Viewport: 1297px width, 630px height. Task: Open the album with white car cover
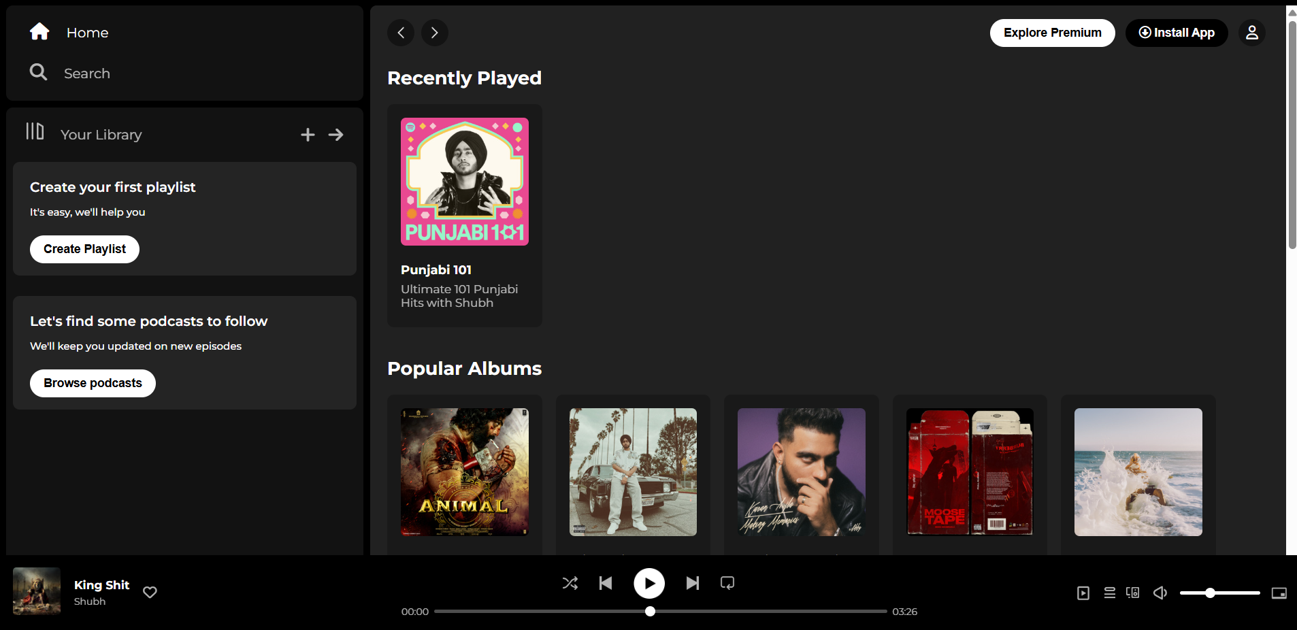[633, 472]
